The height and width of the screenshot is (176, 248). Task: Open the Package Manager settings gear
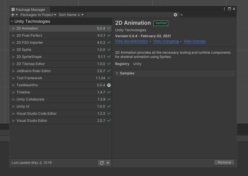[175, 15]
